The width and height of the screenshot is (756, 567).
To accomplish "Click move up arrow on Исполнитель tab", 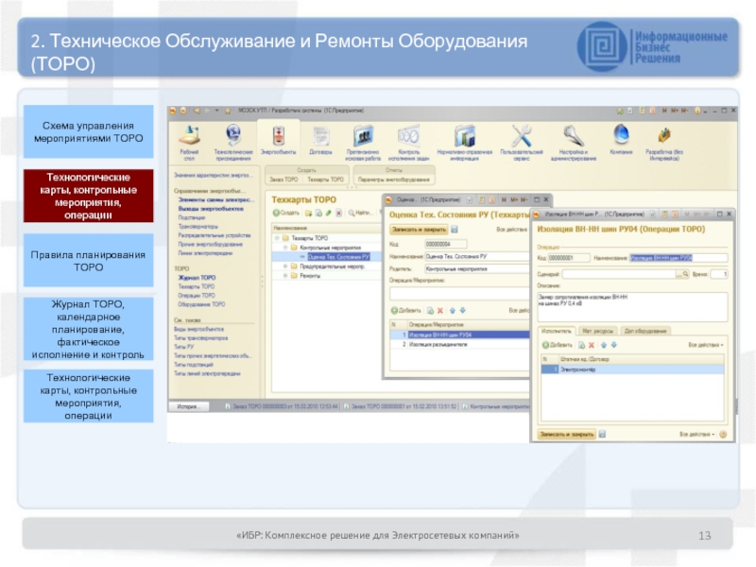I will (x=604, y=345).
